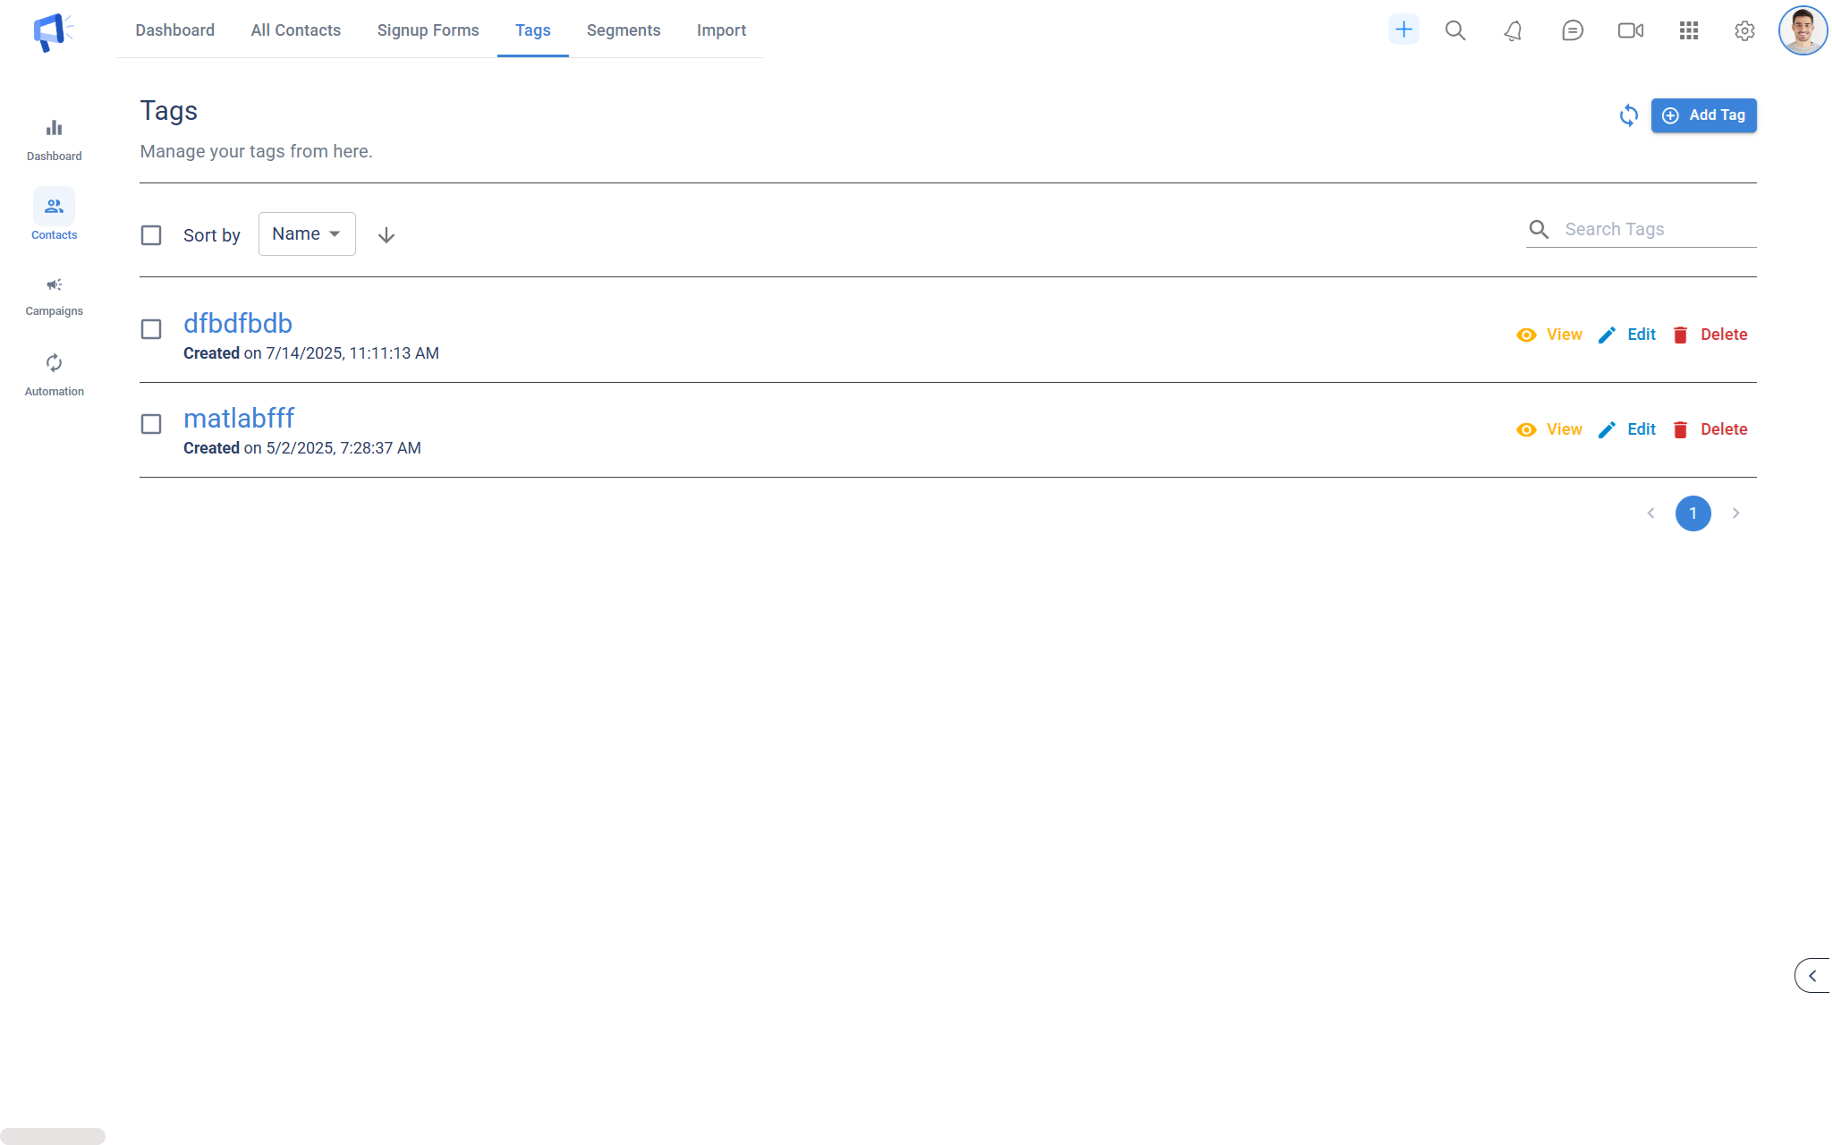Select the dfbdfbdb tag checkbox
1832x1145 pixels.
(151, 329)
